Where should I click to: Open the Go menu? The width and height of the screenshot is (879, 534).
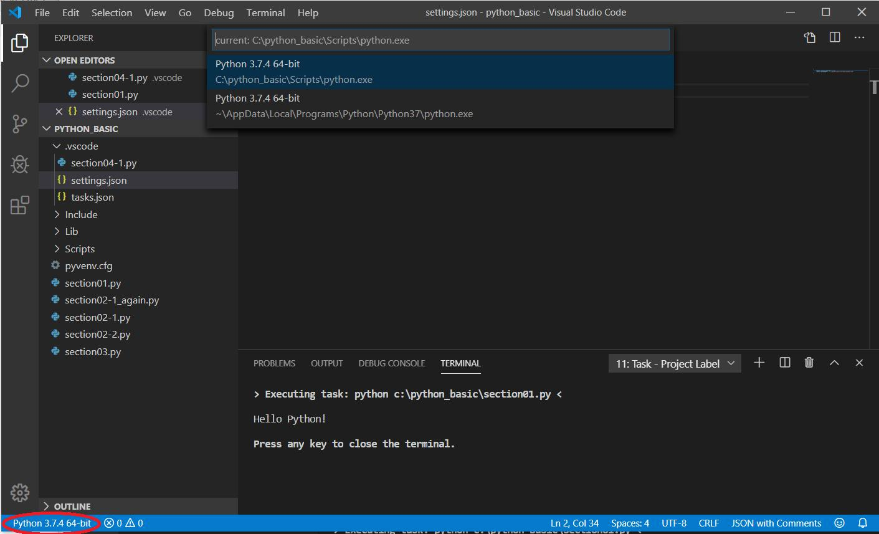185,12
